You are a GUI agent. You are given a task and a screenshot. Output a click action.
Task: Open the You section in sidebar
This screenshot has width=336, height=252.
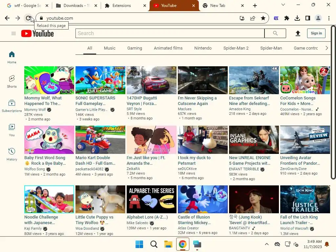(12, 130)
